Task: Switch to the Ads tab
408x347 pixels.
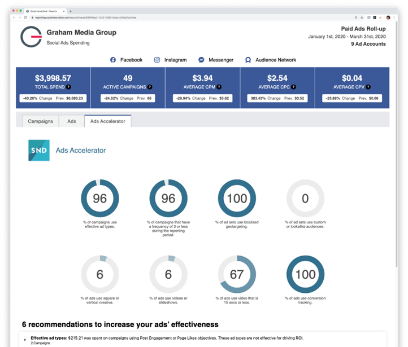Action: (x=72, y=121)
